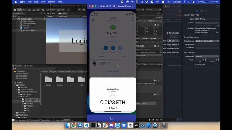Toggle Wrap lines checkbox in Xcode
This screenshot has width=232, height=130.
(196, 65)
